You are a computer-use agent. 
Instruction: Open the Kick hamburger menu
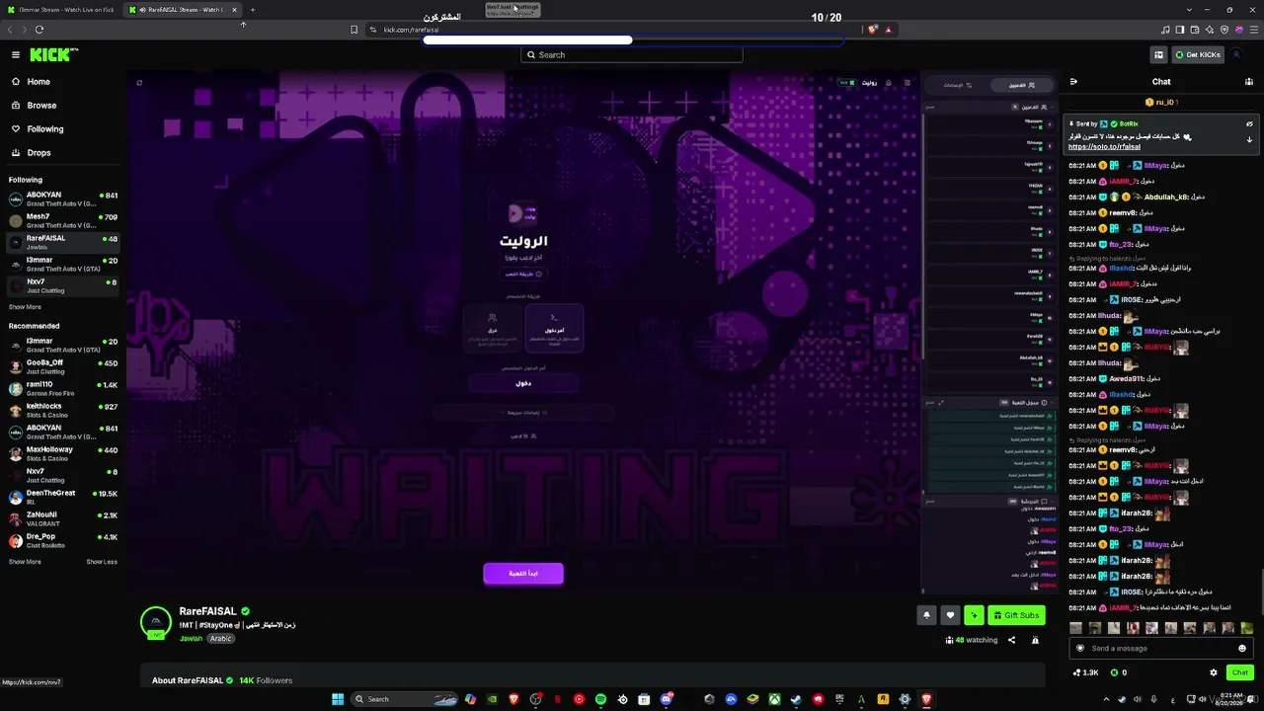click(x=16, y=55)
